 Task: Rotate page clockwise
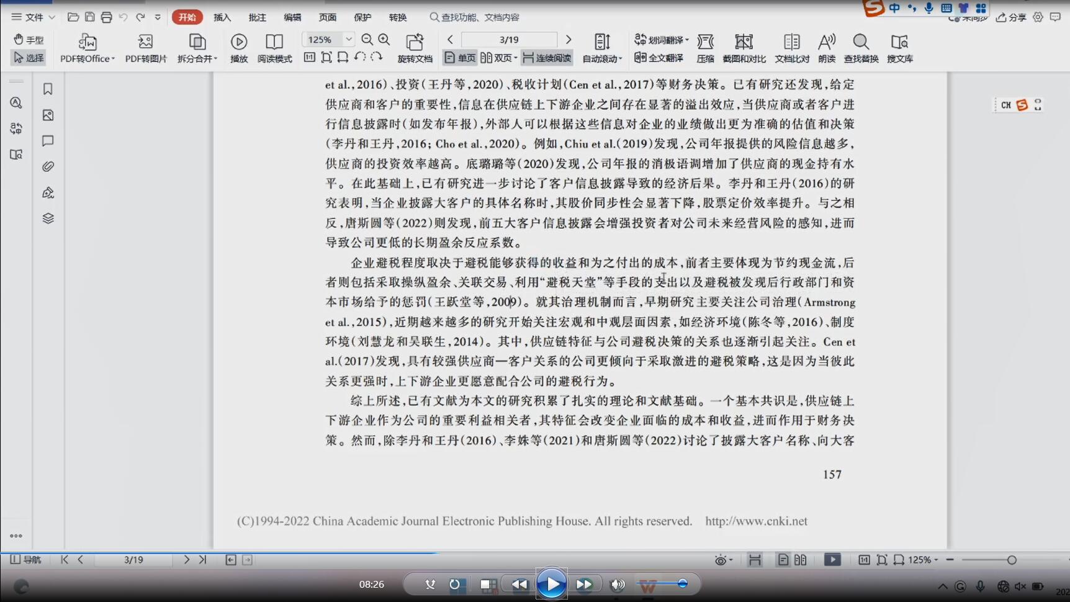point(376,57)
